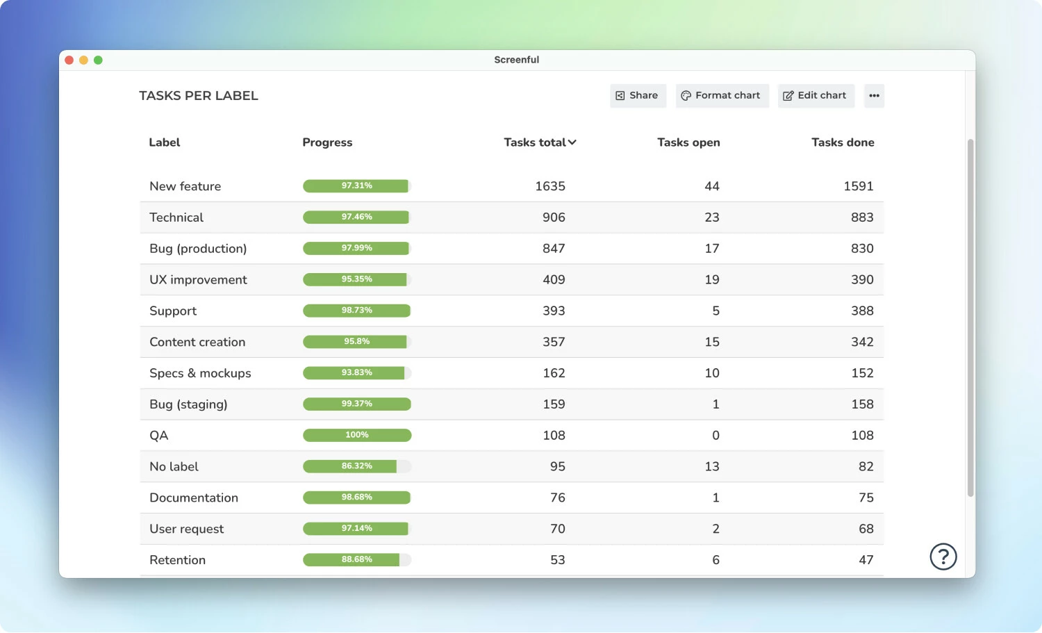
Task: Click the Edit chart button label
Action: (822, 95)
